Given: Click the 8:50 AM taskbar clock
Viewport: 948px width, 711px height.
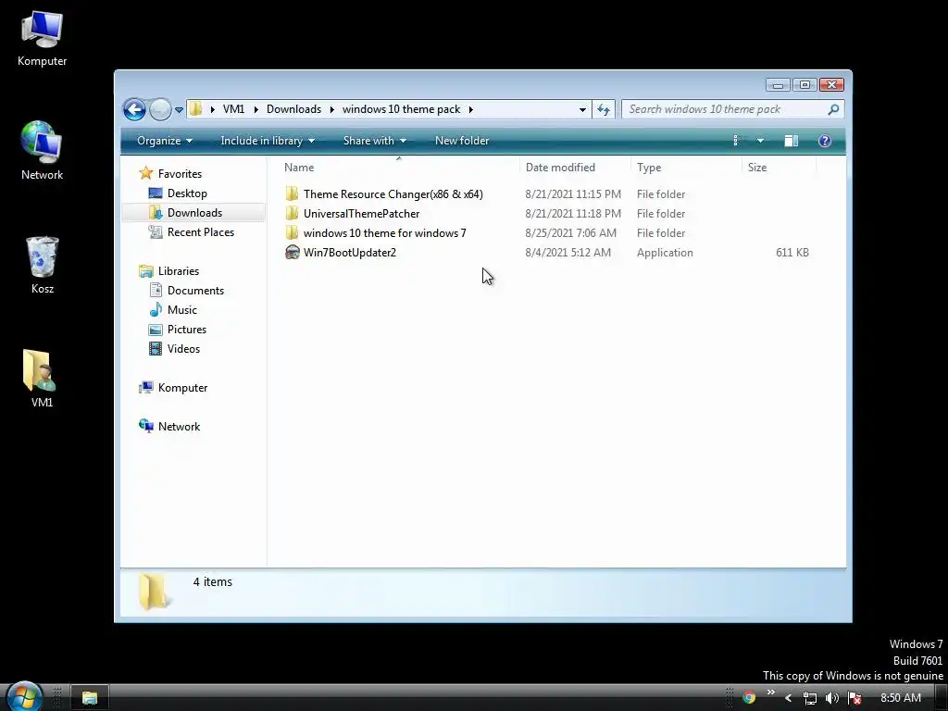Looking at the screenshot, I should point(900,698).
